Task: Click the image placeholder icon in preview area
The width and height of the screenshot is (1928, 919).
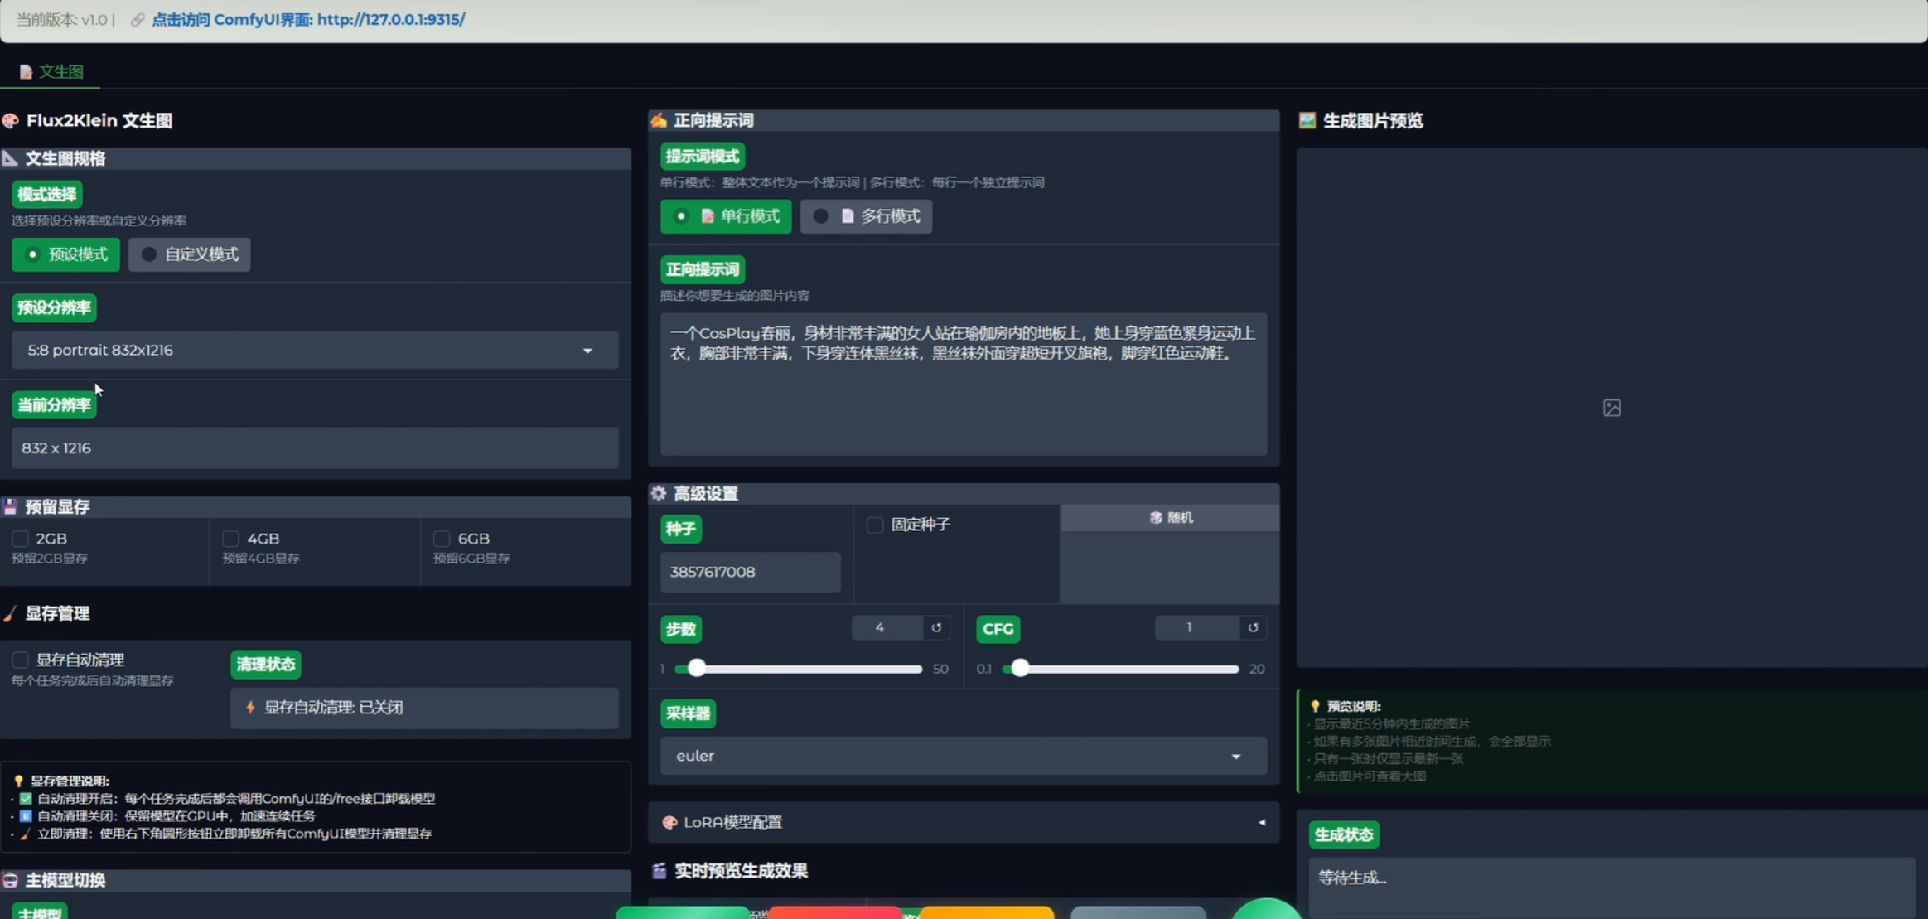Action: [1611, 408]
